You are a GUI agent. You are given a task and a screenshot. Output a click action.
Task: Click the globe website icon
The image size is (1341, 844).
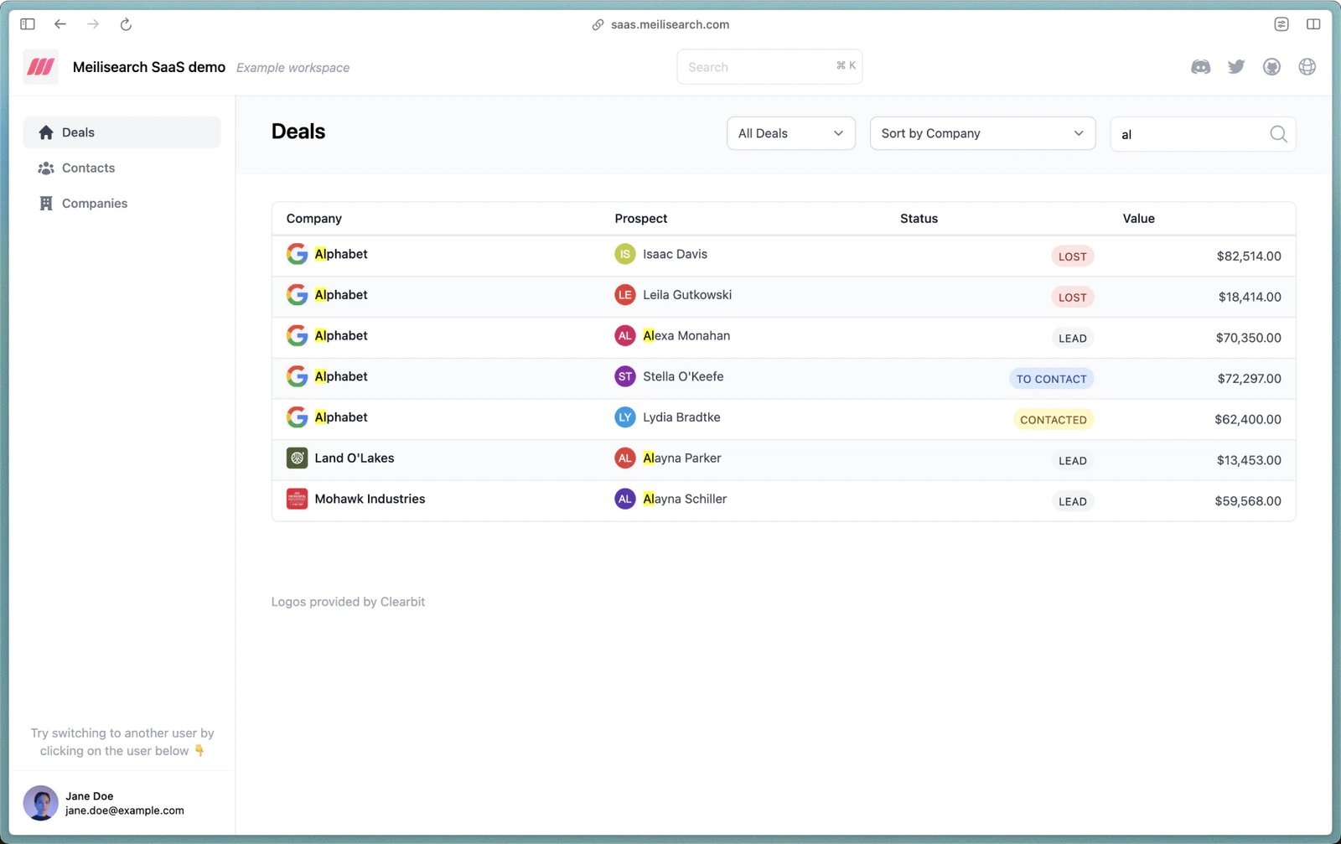coord(1307,66)
